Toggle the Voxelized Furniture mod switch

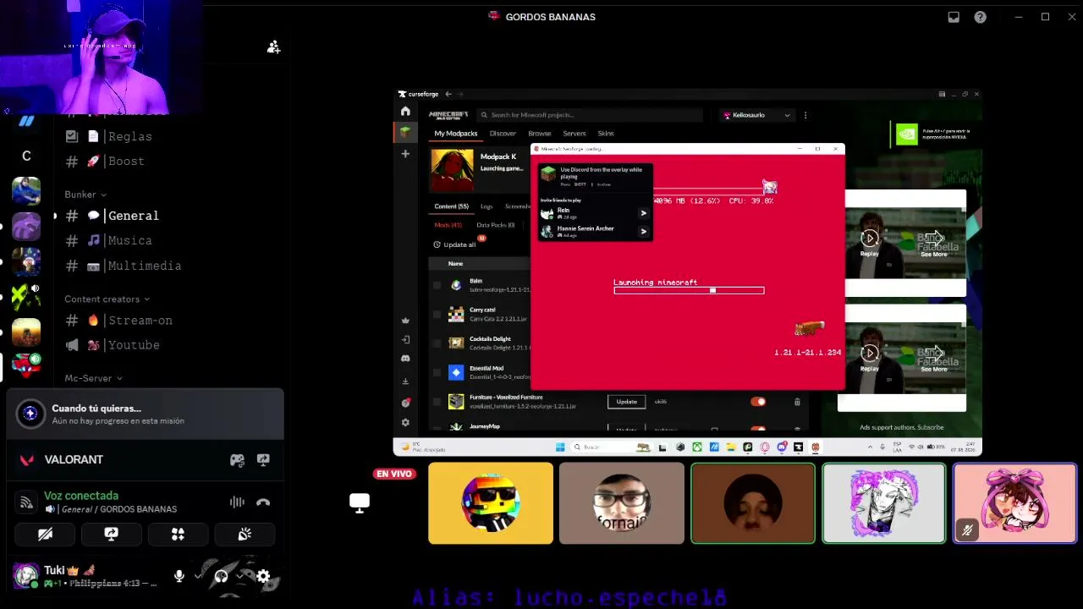point(758,402)
